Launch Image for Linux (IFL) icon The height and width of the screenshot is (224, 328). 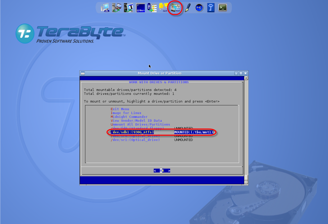[105, 8]
